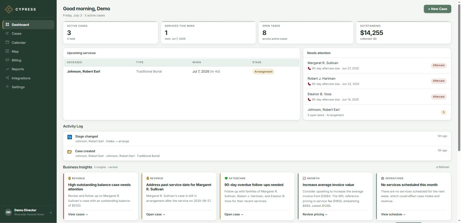Go to the Reports page

pyautogui.click(x=28, y=69)
